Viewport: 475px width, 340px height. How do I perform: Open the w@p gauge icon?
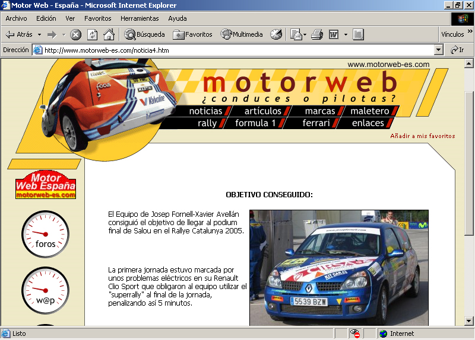[46, 290]
